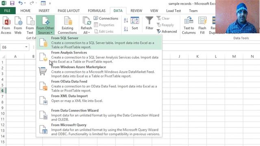
Task: Choose From SQL Server option
Action: coord(99,43)
